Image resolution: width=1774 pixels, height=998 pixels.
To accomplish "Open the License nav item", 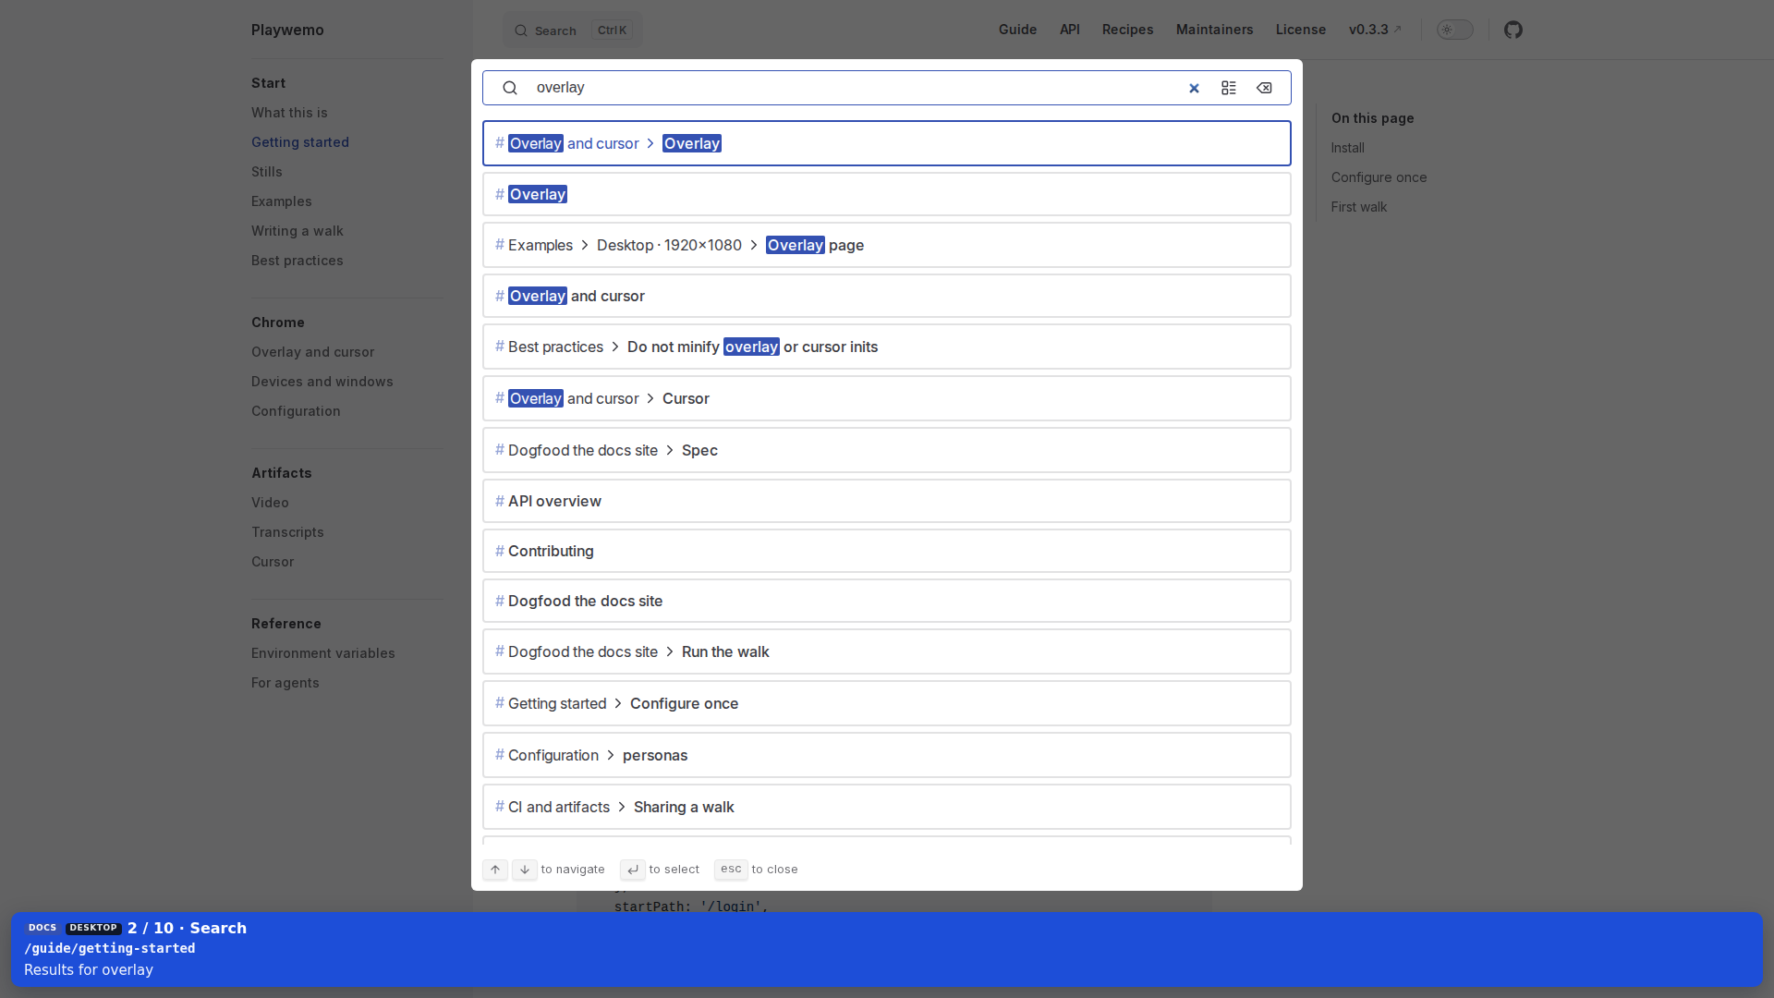I will [1301, 30].
